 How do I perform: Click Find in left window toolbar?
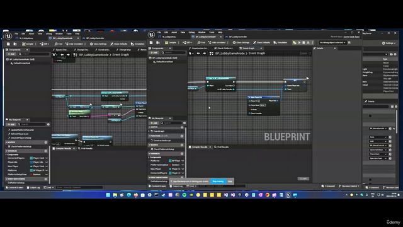point(59,44)
